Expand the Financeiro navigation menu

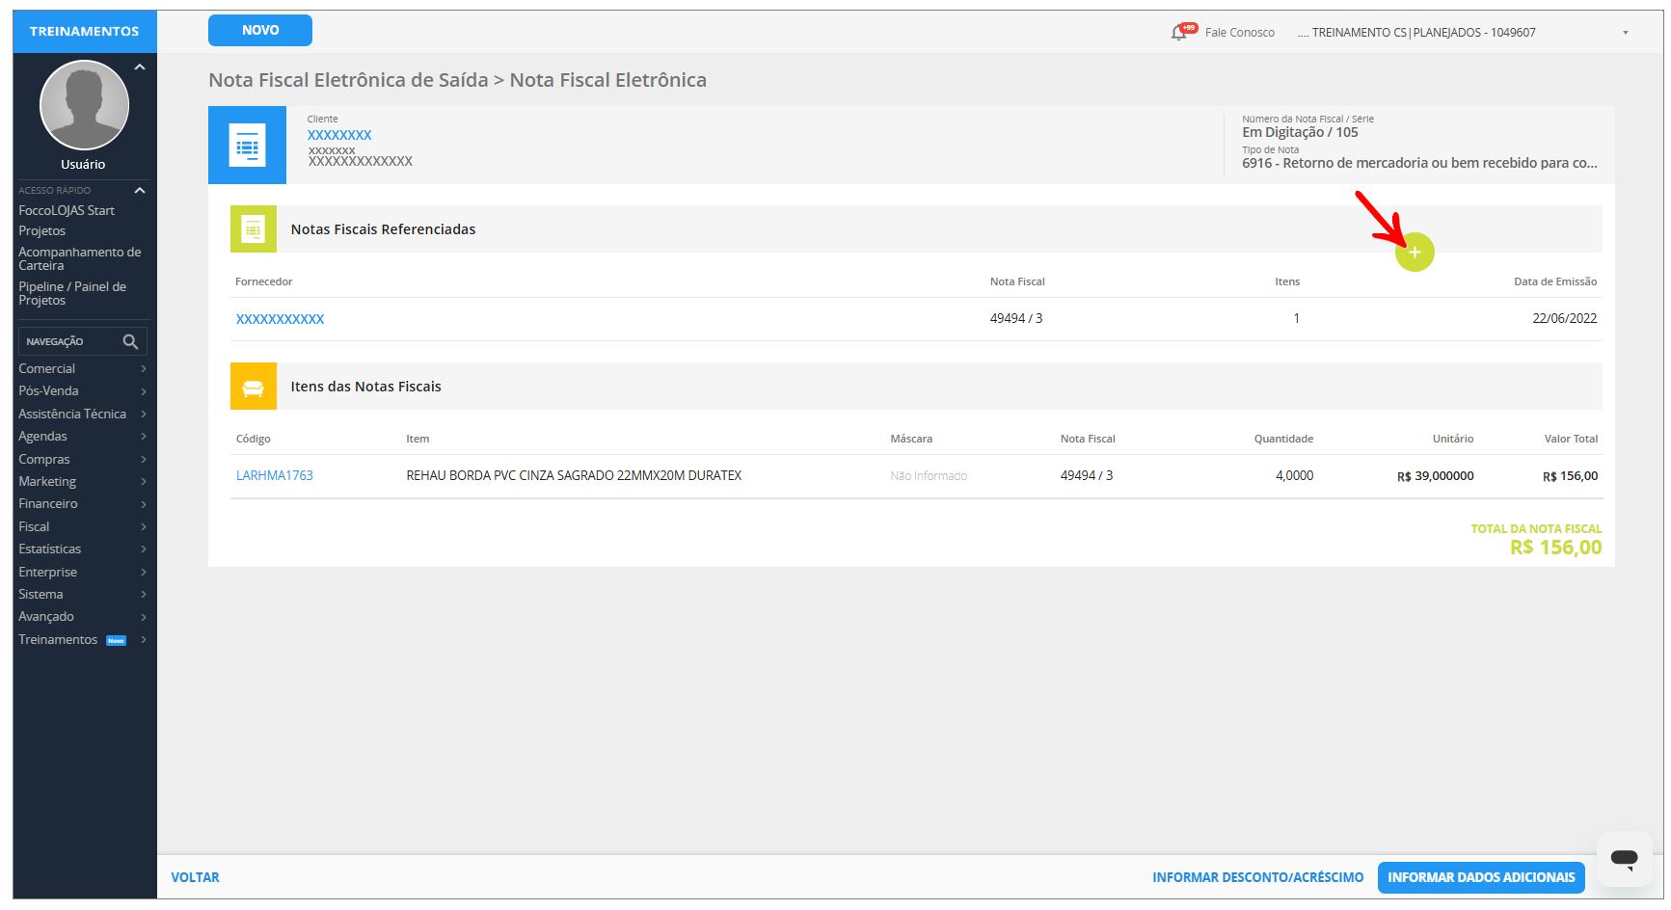click(82, 503)
